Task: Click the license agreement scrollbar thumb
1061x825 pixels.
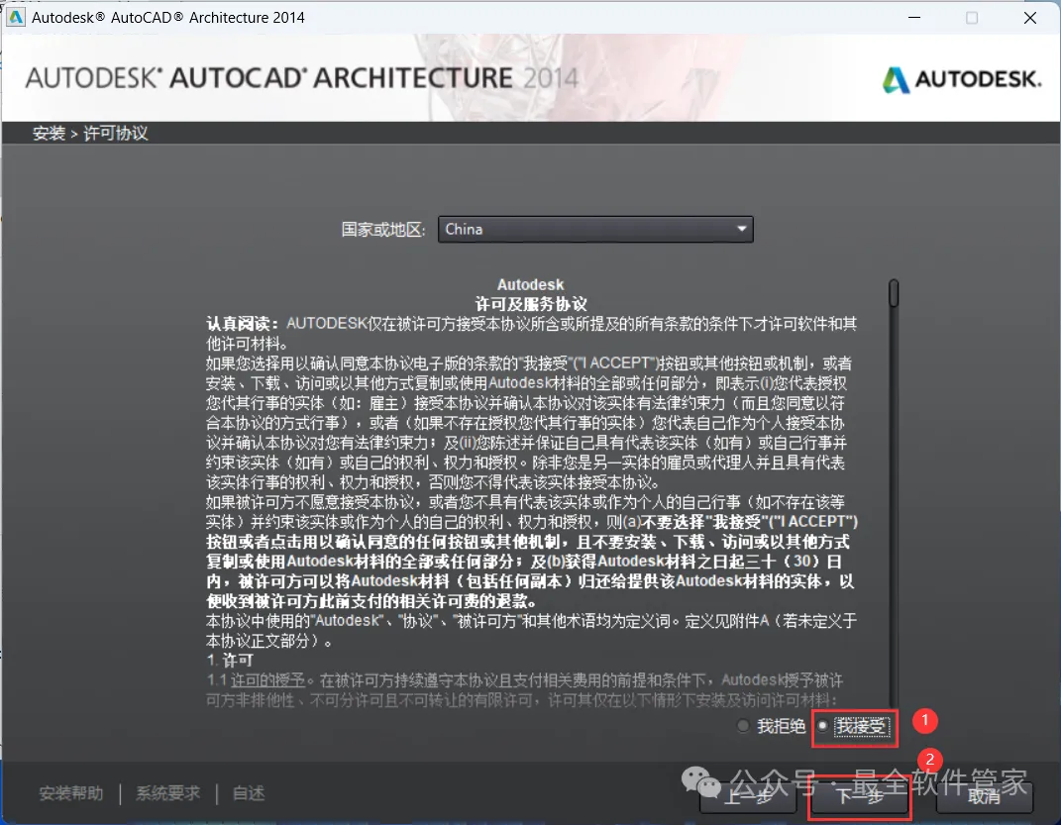Action: (x=894, y=293)
